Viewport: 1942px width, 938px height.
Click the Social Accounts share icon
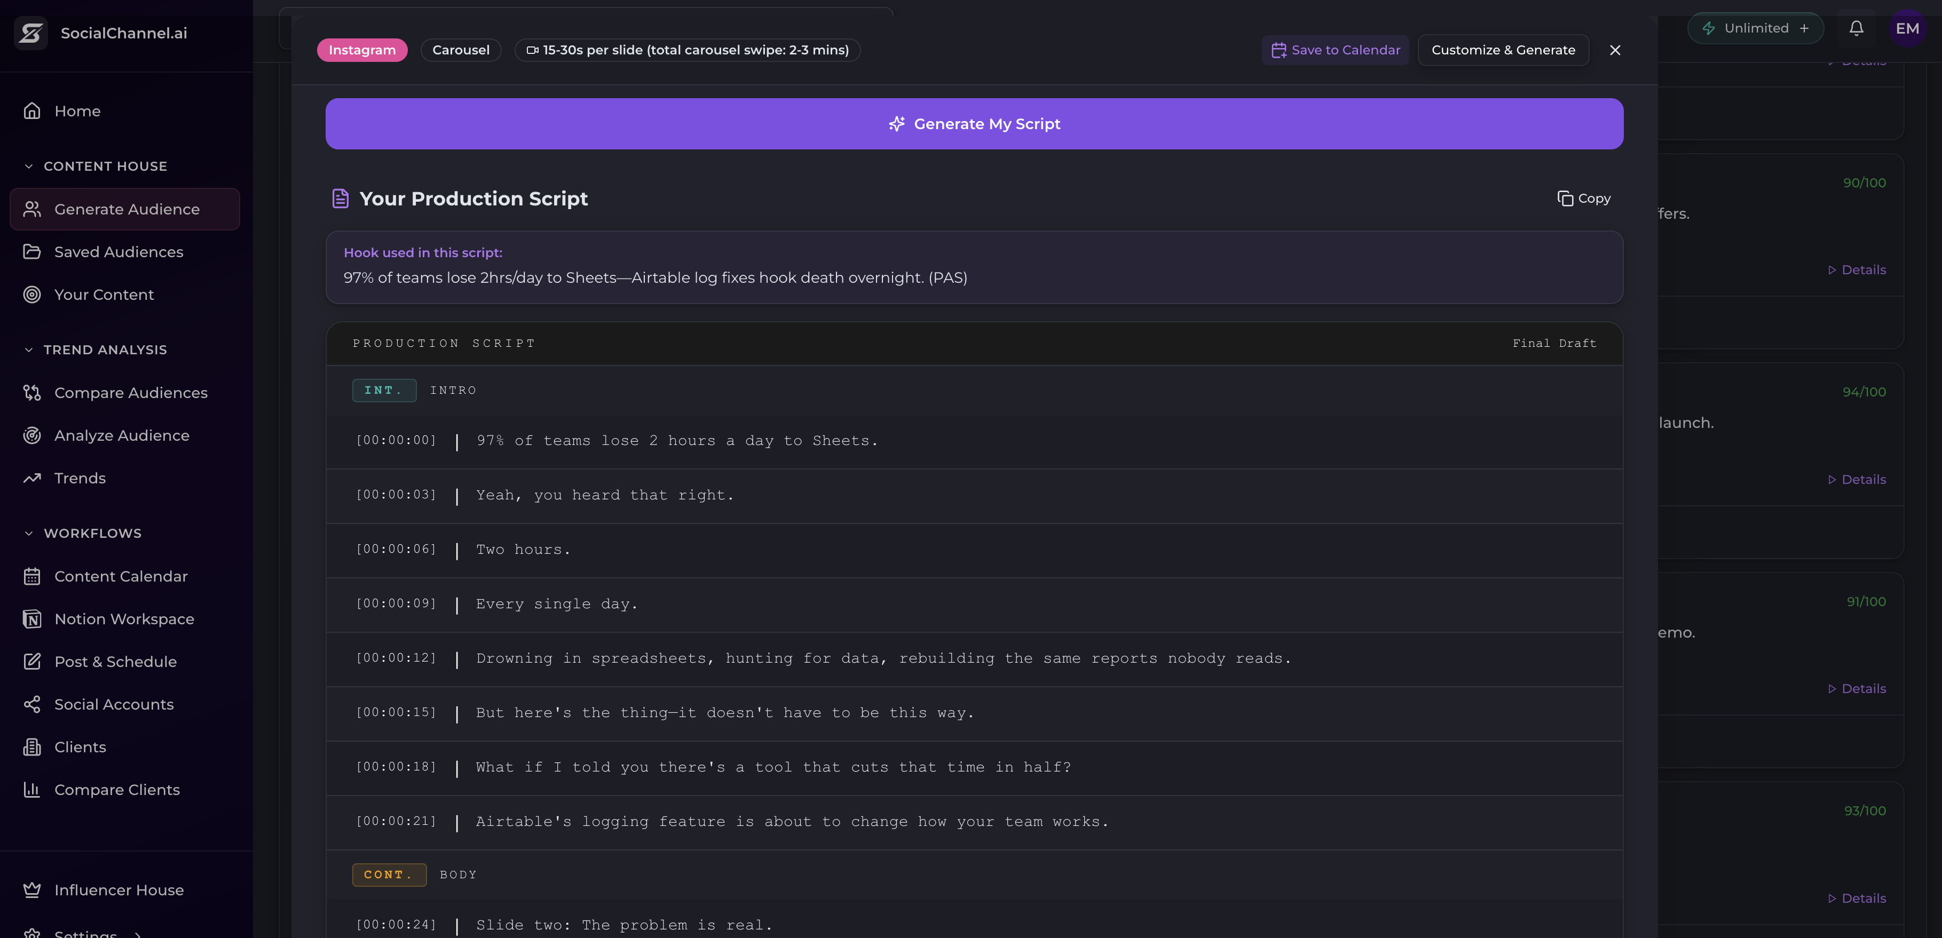coord(31,704)
